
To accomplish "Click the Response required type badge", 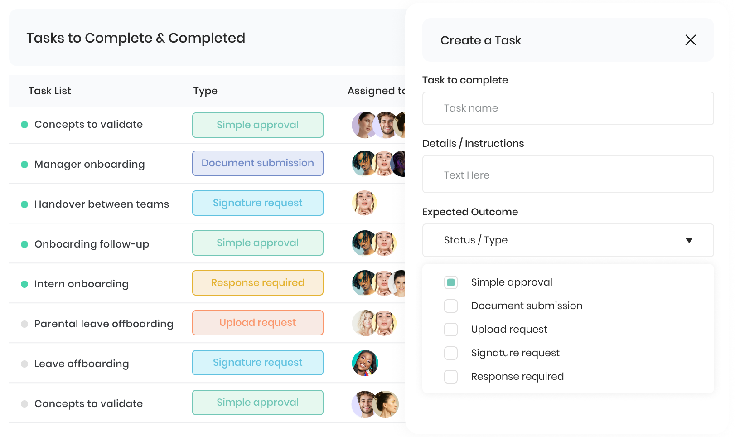I will coord(258,283).
